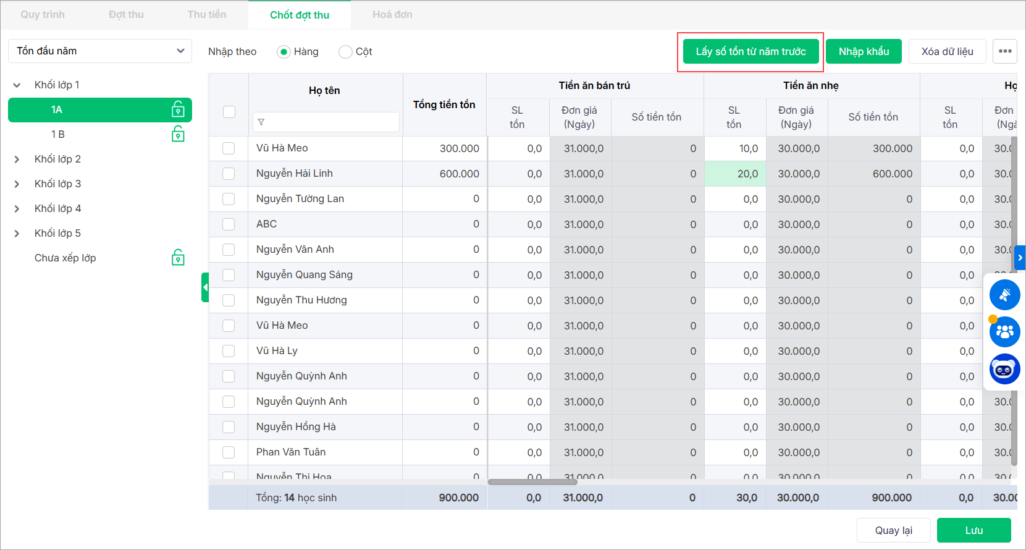Image resolution: width=1026 pixels, height=550 pixels.
Task: Tick the checkbox for Nguyễn Hải Linh
Action: click(229, 174)
